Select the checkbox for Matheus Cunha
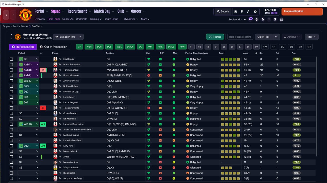327x183 pixels. pyautogui.click(x=11, y=135)
